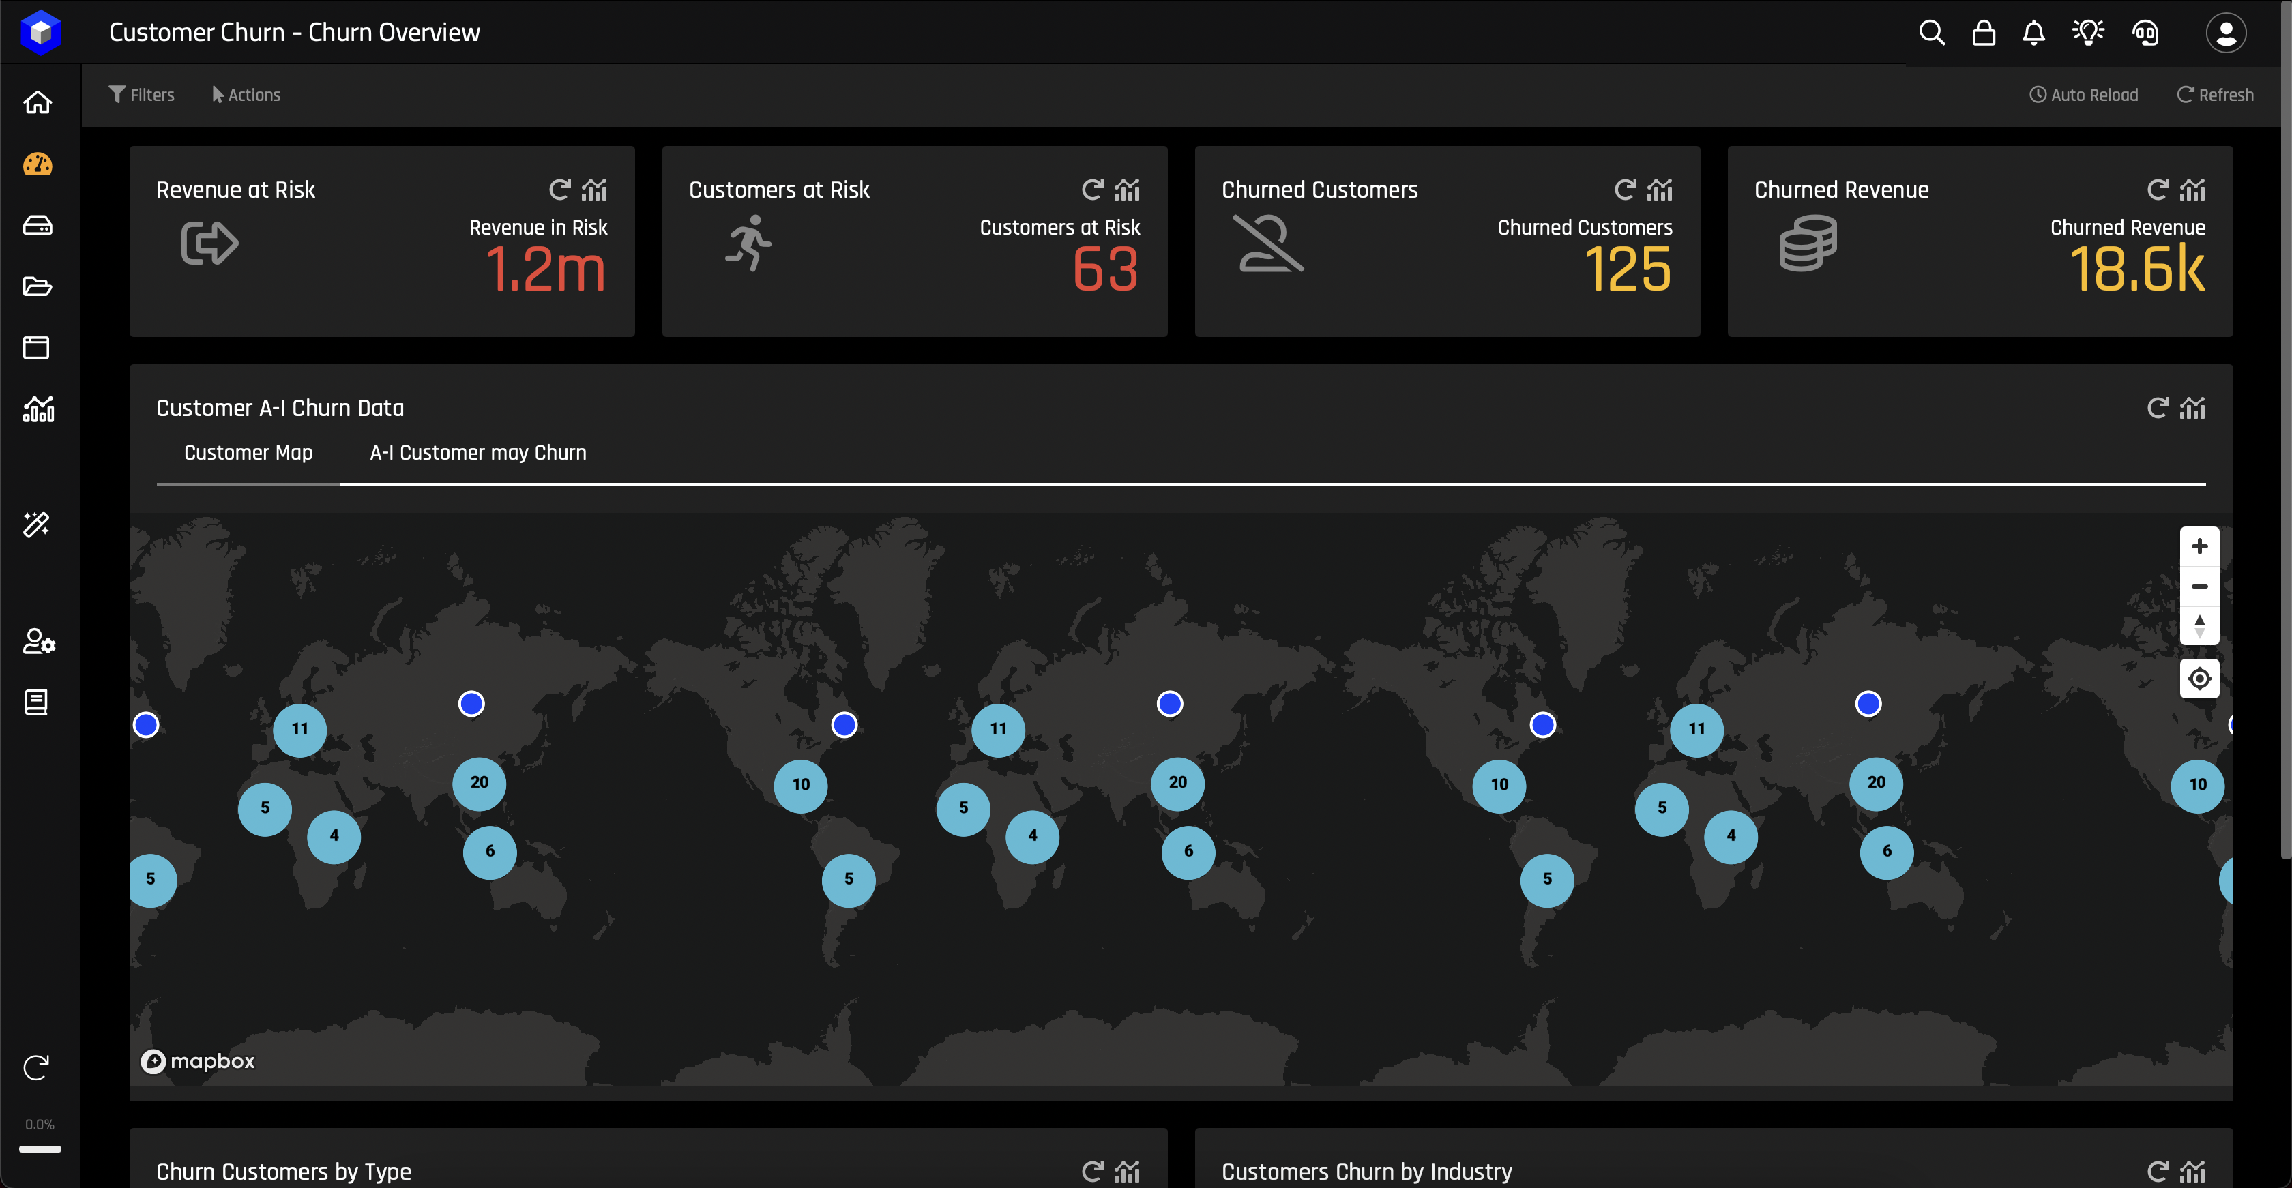The image size is (2292, 1188).
Task: Toggle Auto Reload
Action: (x=2083, y=94)
